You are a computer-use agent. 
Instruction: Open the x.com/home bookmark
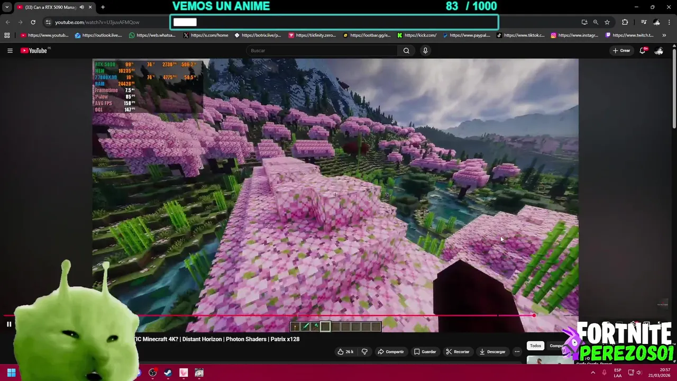click(206, 35)
